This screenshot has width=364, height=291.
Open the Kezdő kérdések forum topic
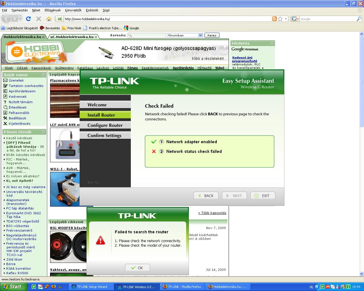click(x=19, y=138)
